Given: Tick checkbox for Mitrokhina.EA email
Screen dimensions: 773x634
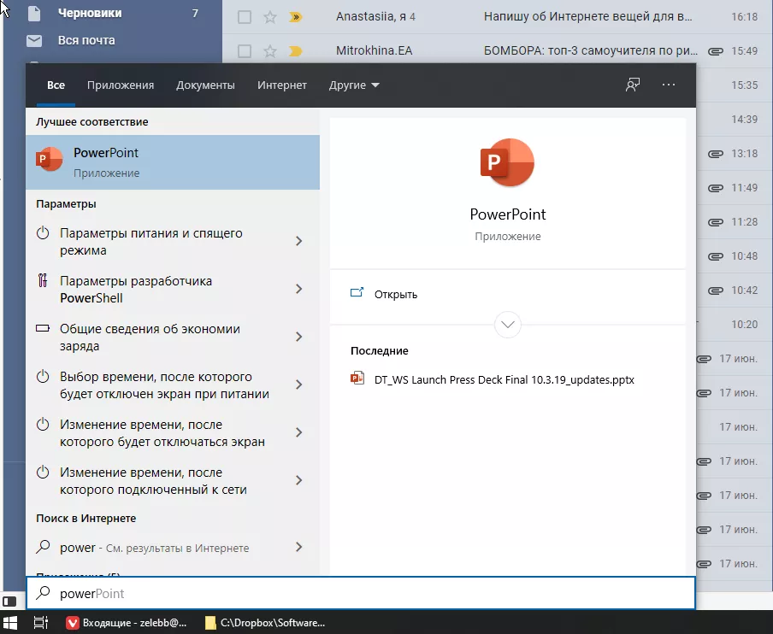Looking at the screenshot, I should [x=245, y=51].
